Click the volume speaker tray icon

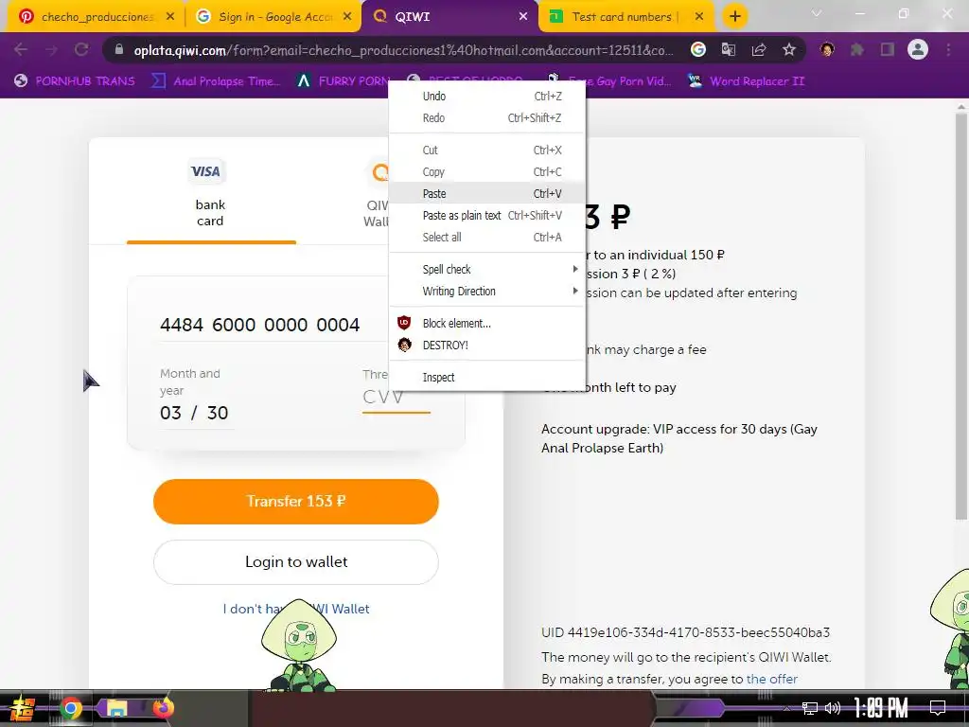pos(833,708)
